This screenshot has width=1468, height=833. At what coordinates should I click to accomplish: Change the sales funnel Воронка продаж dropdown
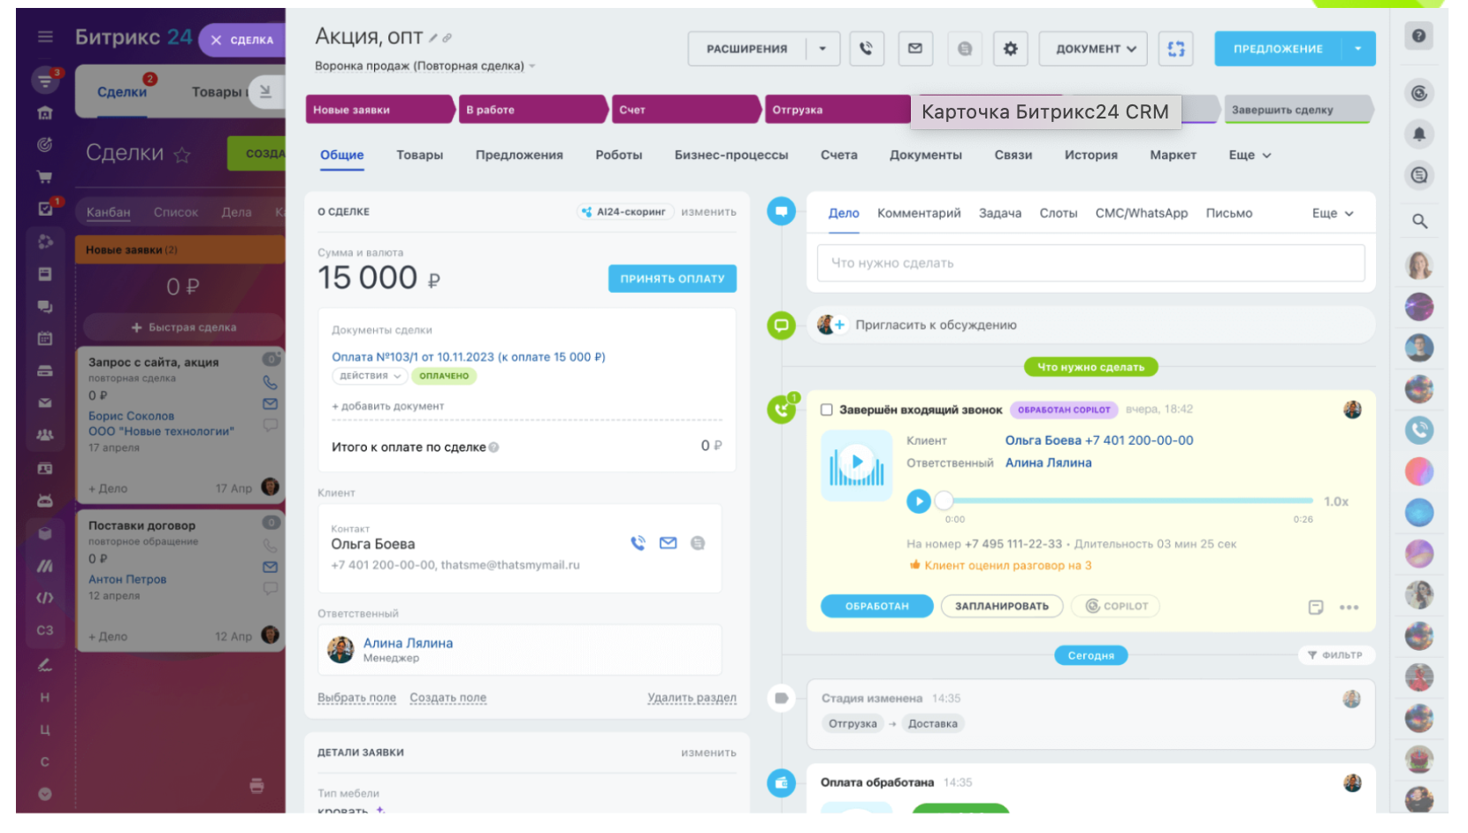[x=424, y=66]
